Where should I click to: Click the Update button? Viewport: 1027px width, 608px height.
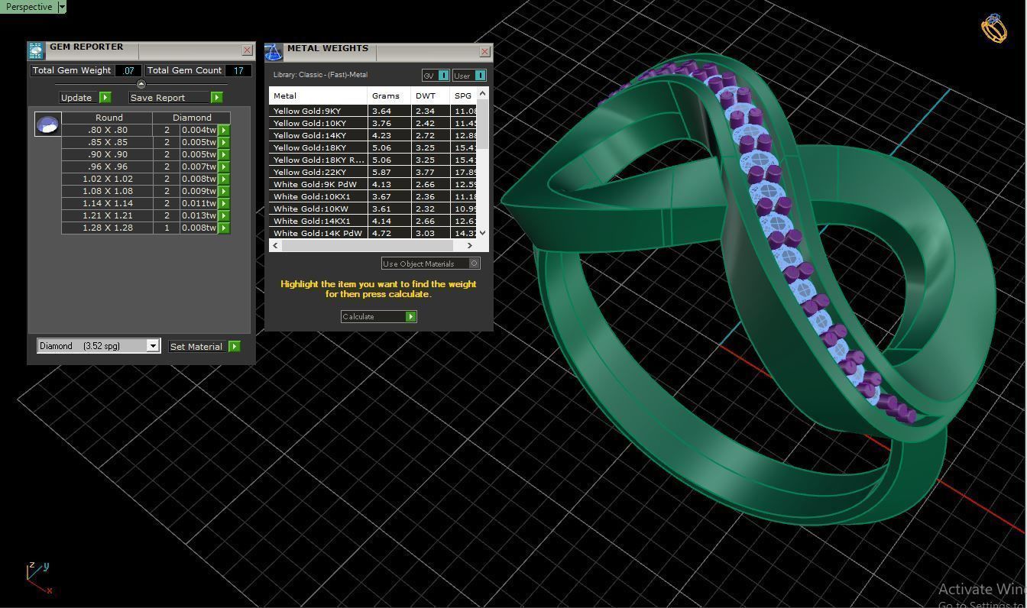coord(86,98)
